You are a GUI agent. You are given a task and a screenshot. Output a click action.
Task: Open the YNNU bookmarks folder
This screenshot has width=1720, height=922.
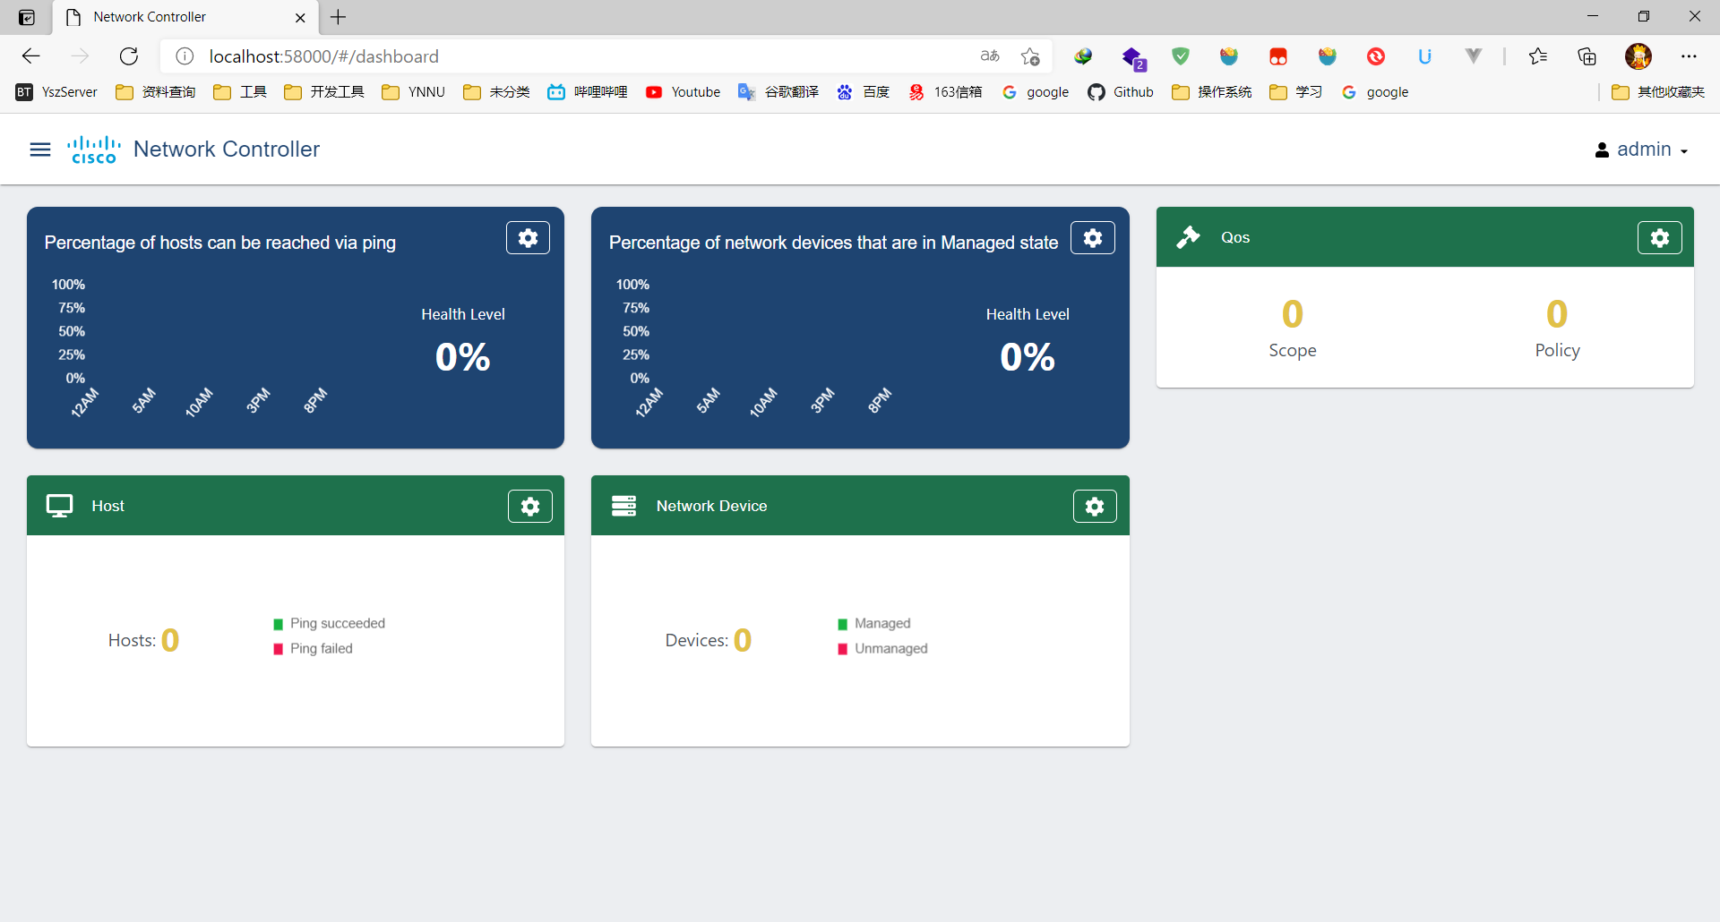[413, 92]
